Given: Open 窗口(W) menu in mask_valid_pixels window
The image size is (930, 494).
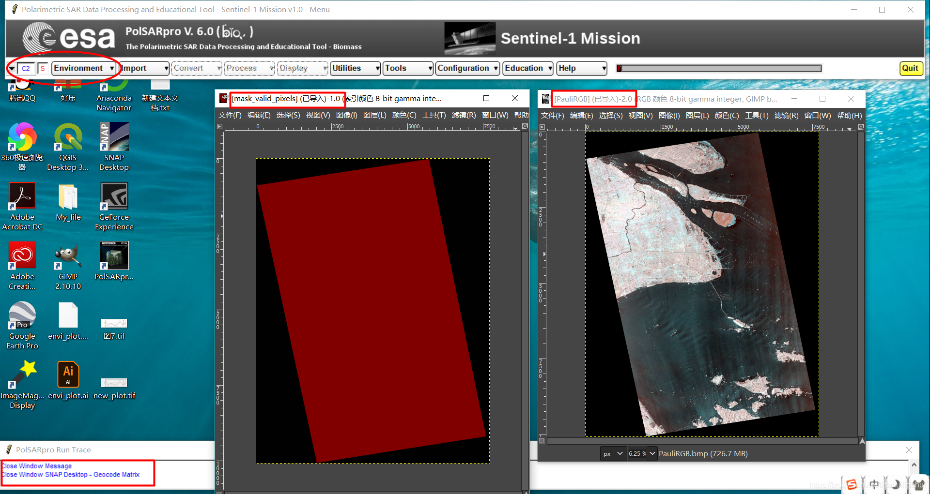Looking at the screenshot, I should 495,115.
